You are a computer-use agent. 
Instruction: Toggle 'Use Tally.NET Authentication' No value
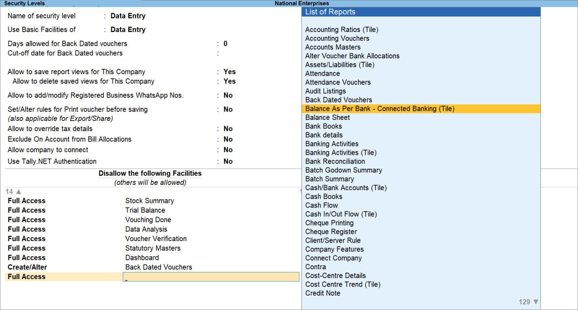click(x=228, y=161)
